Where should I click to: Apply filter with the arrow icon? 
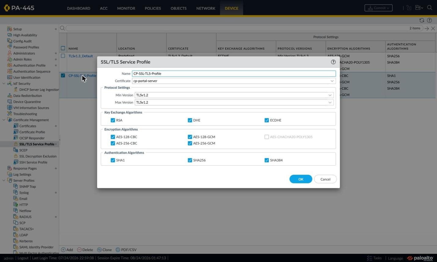(427, 28)
